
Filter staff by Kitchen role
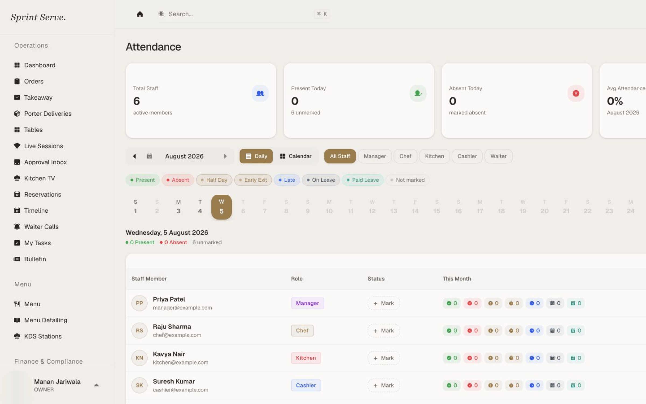[434, 156]
